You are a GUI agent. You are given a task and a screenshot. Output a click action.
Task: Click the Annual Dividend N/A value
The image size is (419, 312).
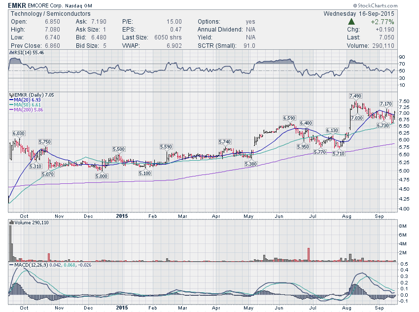pos(250,30)
